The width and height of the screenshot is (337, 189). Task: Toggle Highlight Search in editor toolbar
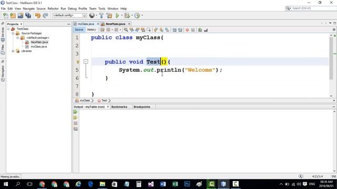point(143,30)
